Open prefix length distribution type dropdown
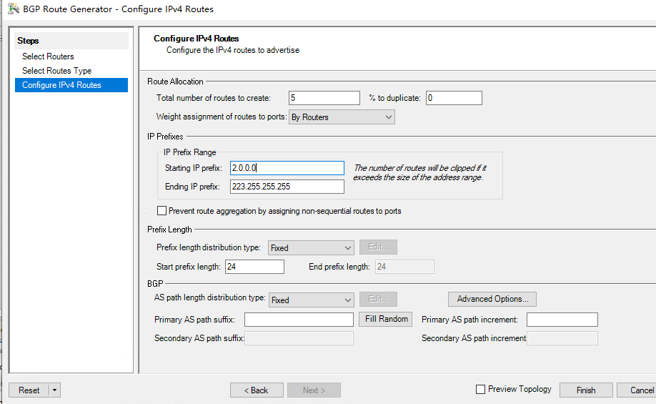The width and height of the screenshot is (656, 404). click(311, 248)
